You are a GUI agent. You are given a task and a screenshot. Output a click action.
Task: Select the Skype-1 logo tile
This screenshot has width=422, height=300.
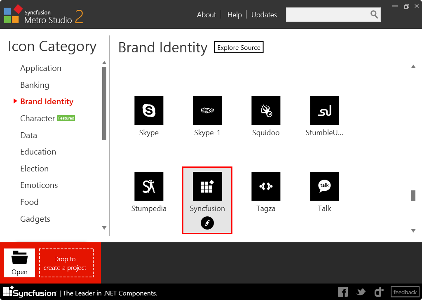[207, 110]
